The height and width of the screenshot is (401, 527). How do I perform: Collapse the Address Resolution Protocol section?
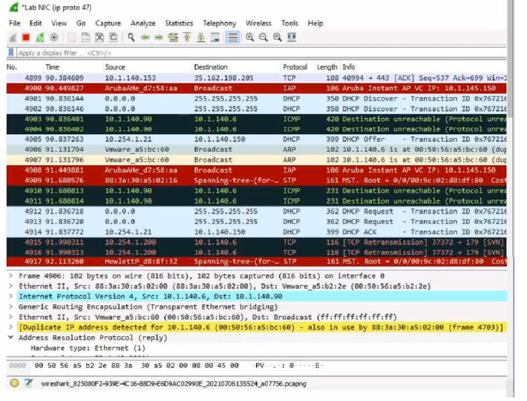tap(11, 338)
